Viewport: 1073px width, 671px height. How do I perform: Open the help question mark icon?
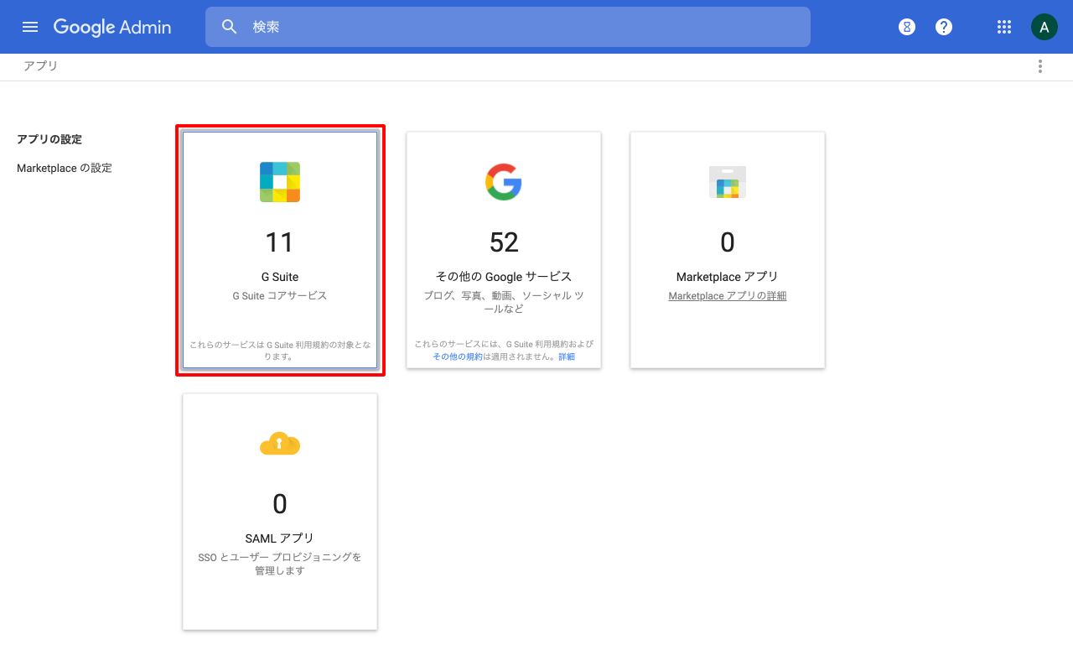click(x=944, y=27)
